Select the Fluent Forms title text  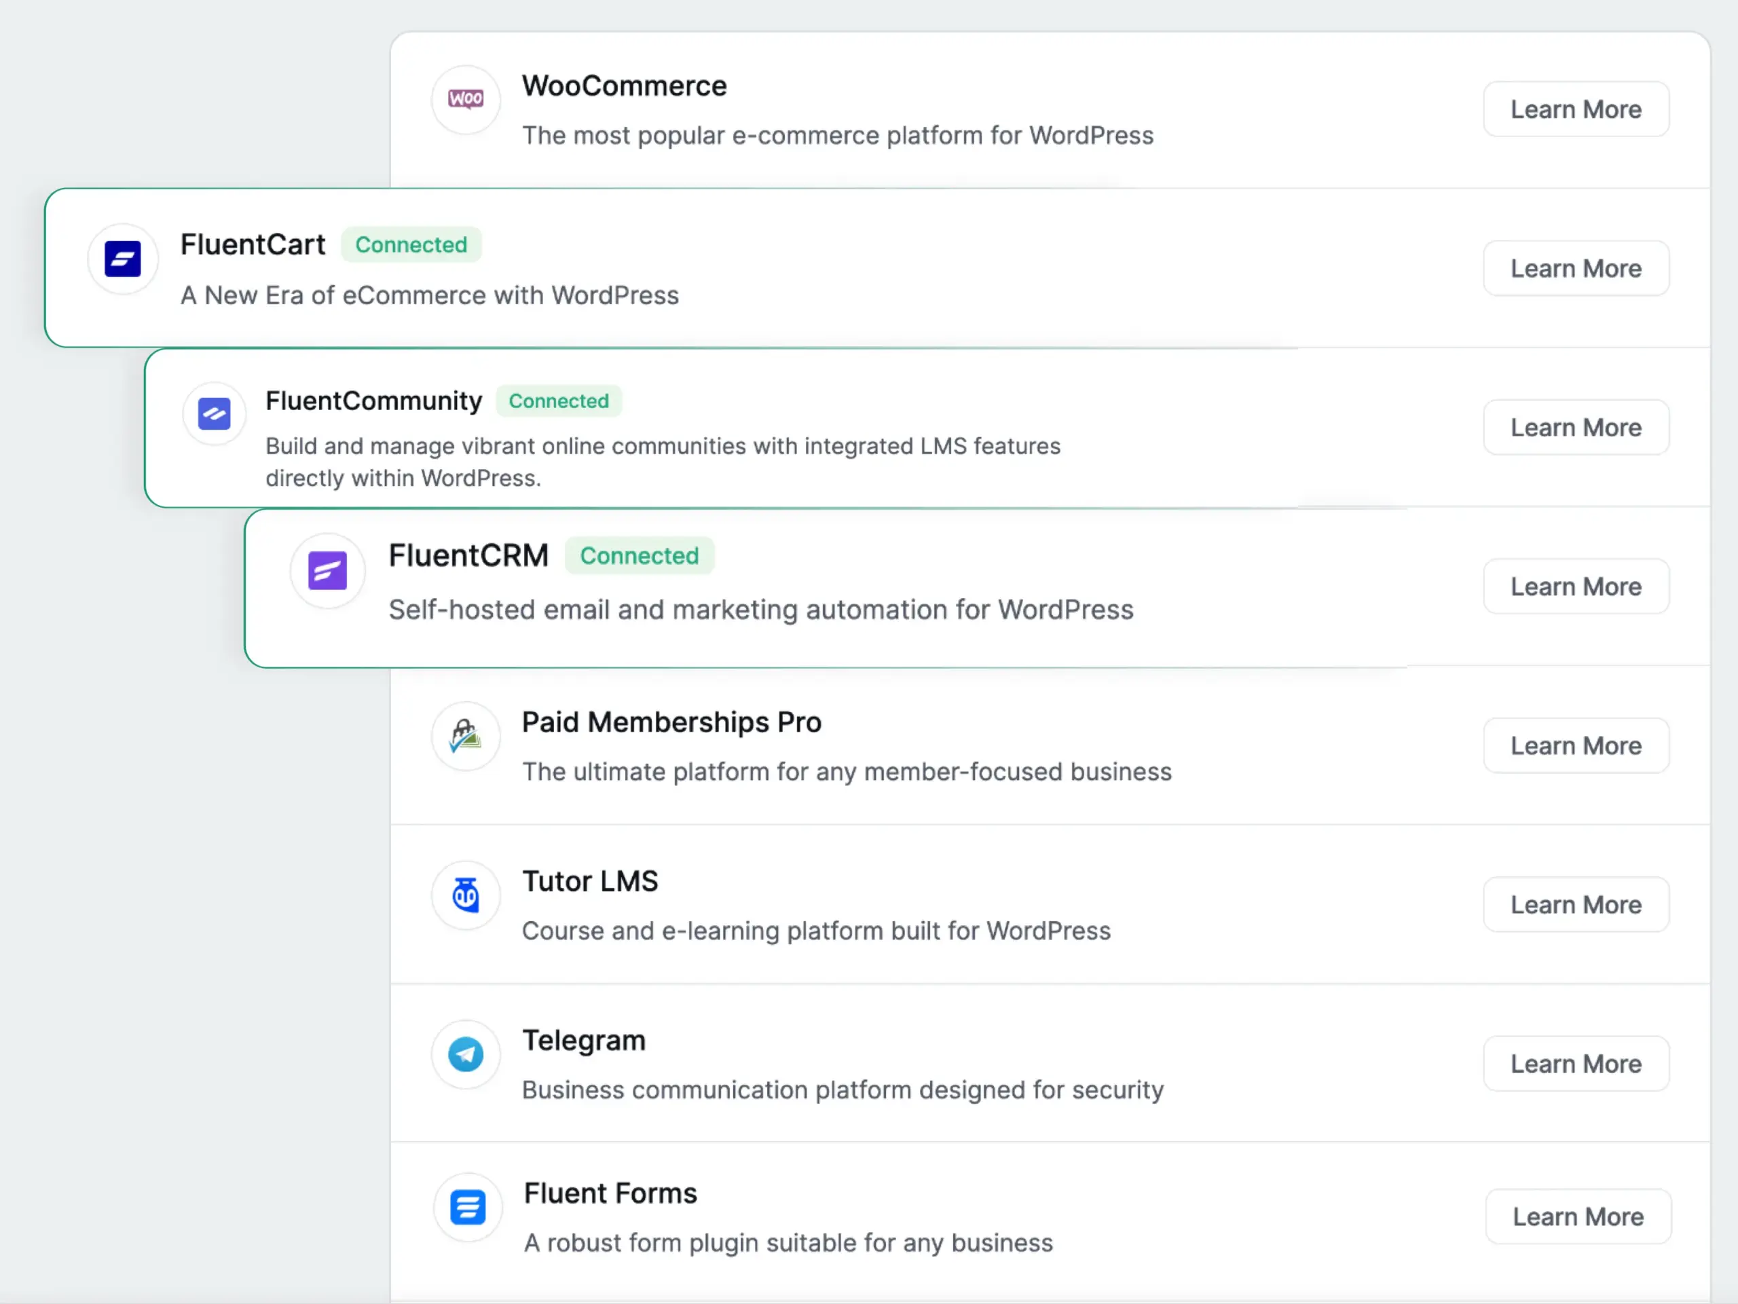610,1194
